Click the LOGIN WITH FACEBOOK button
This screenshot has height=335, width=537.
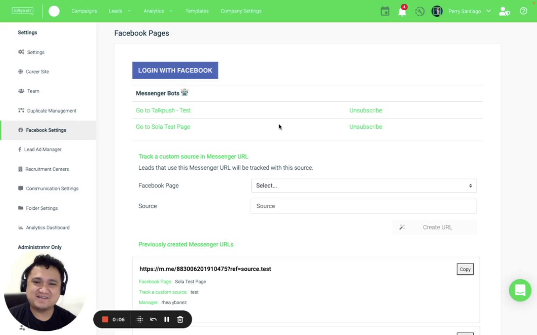pos(175,70)
